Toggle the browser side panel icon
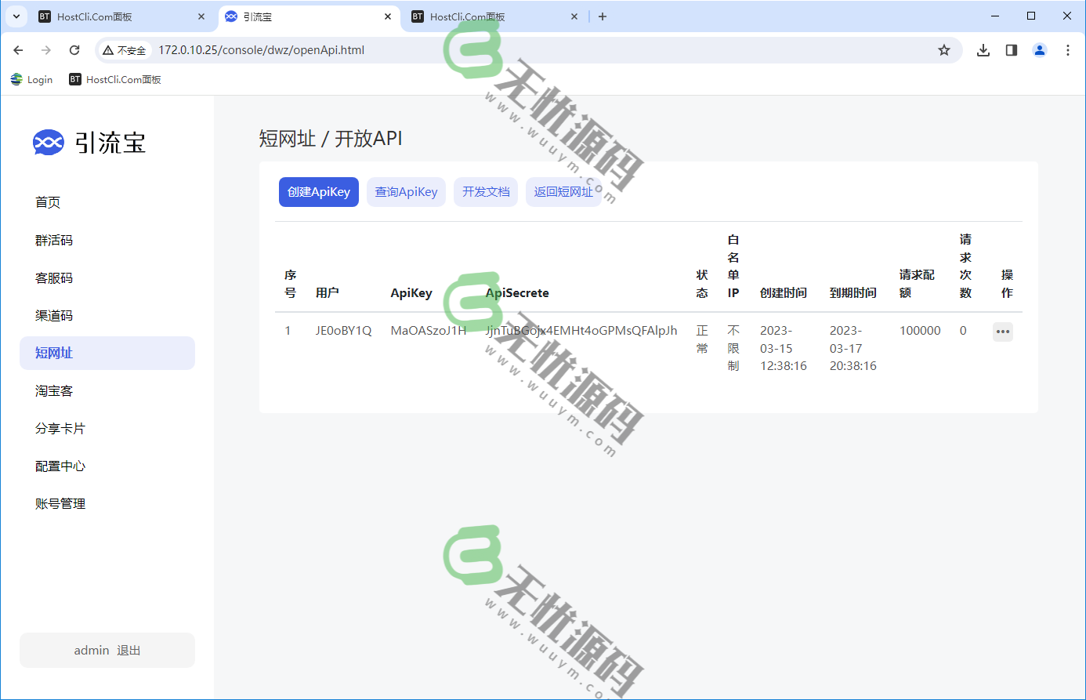Viewport: 1086px width, 700px height. 1011,49
